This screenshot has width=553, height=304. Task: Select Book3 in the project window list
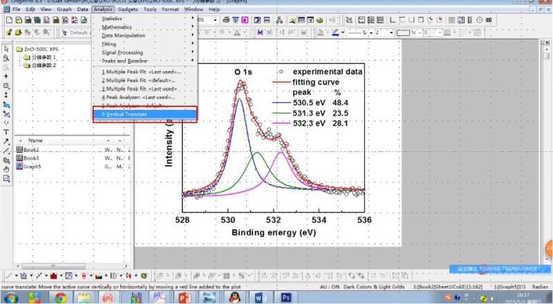(28, 158)
